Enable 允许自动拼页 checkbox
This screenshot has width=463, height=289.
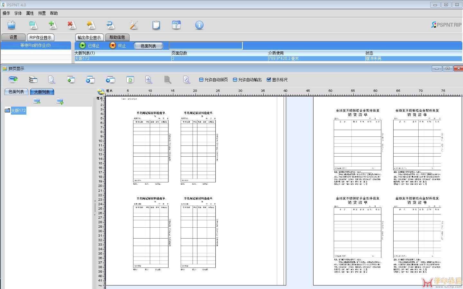click(201, 80)
